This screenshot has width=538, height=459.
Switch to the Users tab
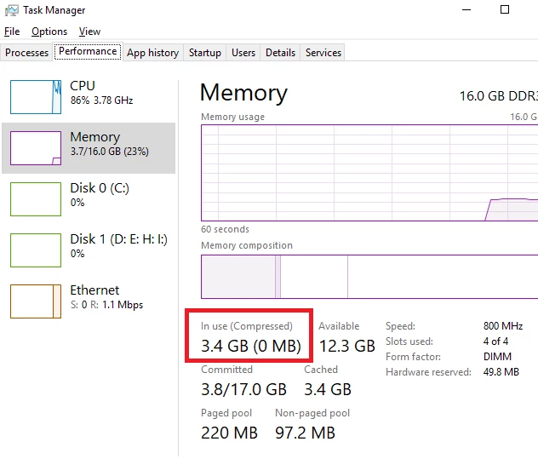(x=243, y=53)
